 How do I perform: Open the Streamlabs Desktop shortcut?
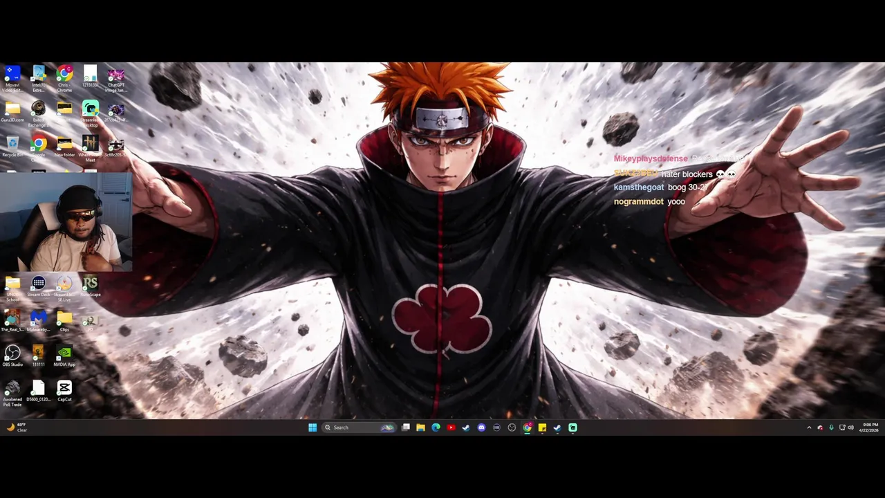pos(90,113)
